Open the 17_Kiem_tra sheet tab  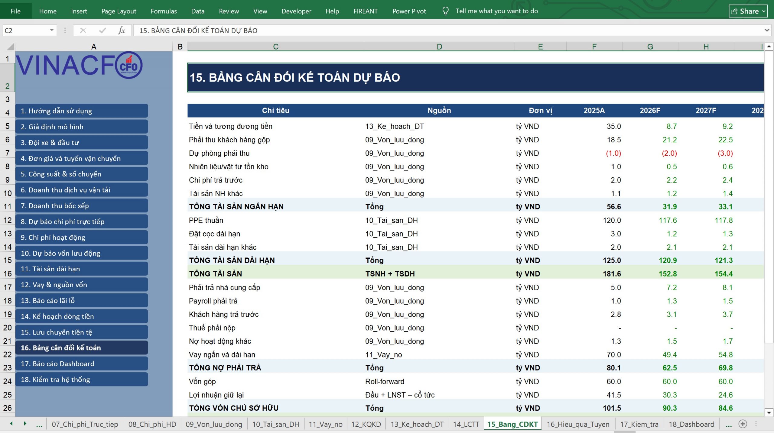(639, 425)
